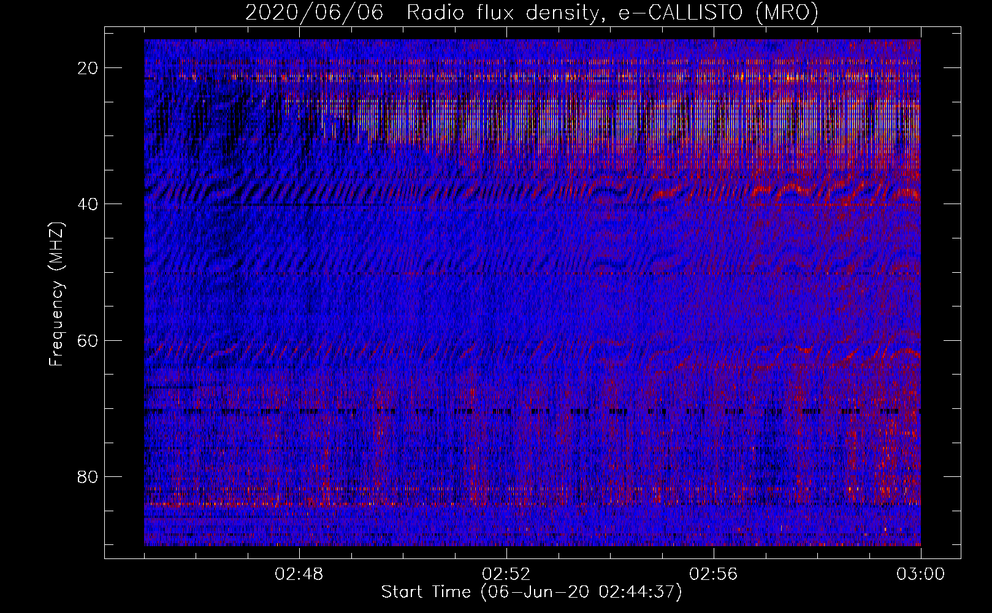
Task: Click the plot title e-CALLISTO (MRO)
Action: (718, 12)
